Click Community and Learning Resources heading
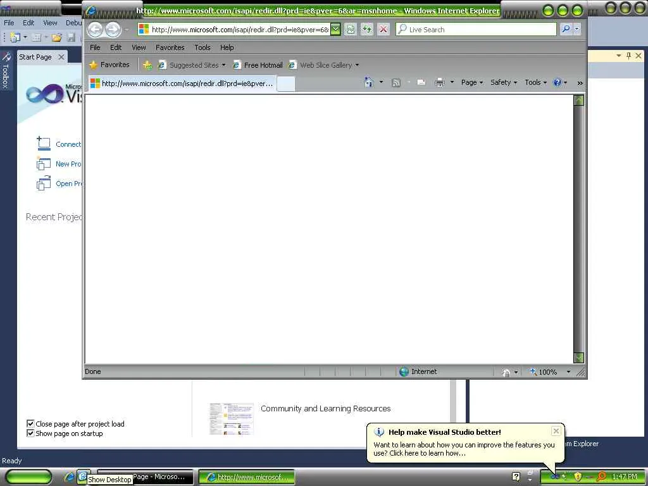 tap(326, 408)
